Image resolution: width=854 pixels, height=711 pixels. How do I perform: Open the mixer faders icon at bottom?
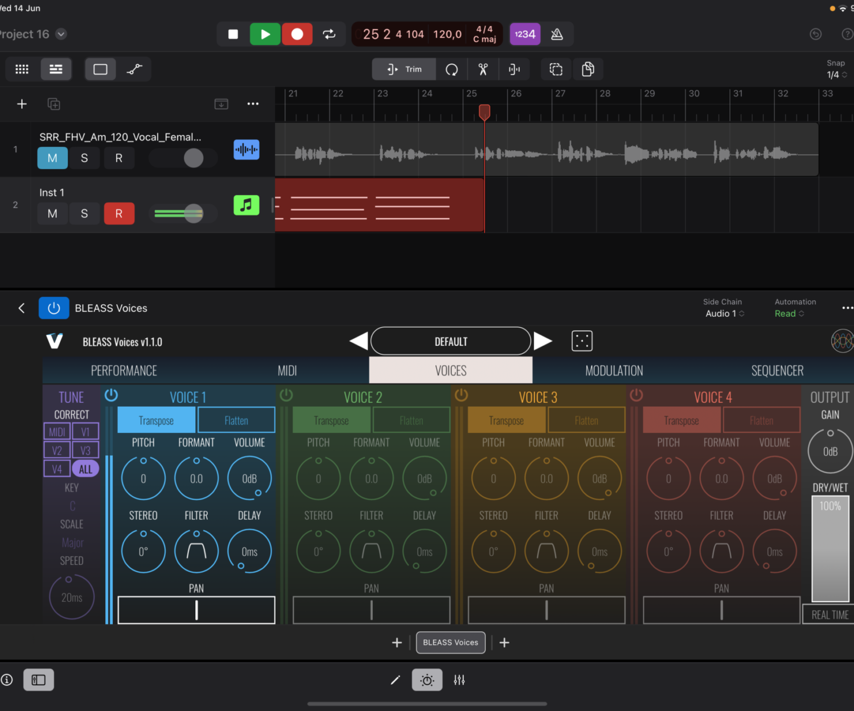[x=459, y=680]
